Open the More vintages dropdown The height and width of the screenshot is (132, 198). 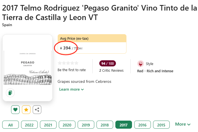click(183, 124)
